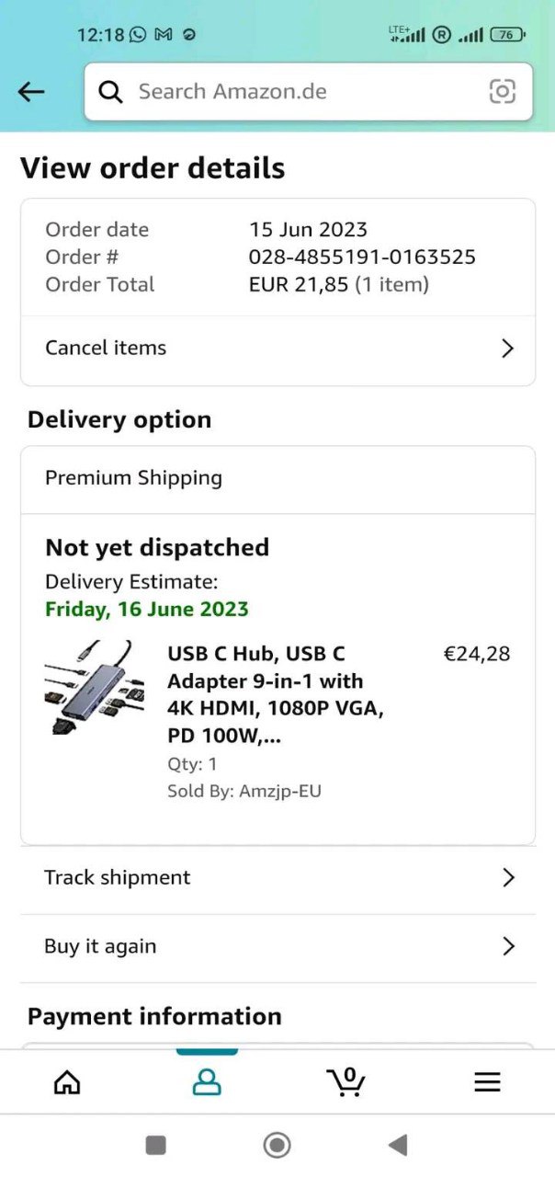Tap the USB C Hub thumbnail

(x=93, y=688)
